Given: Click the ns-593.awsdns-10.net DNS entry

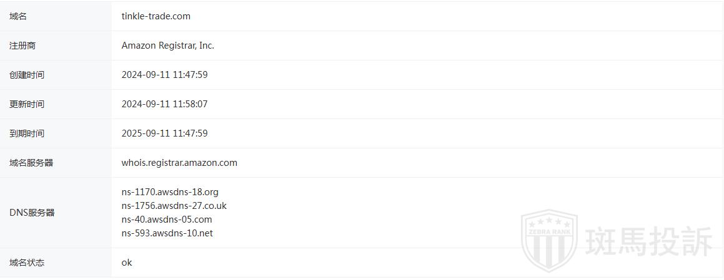Looking at the screenshot, I should coord(167,233).
